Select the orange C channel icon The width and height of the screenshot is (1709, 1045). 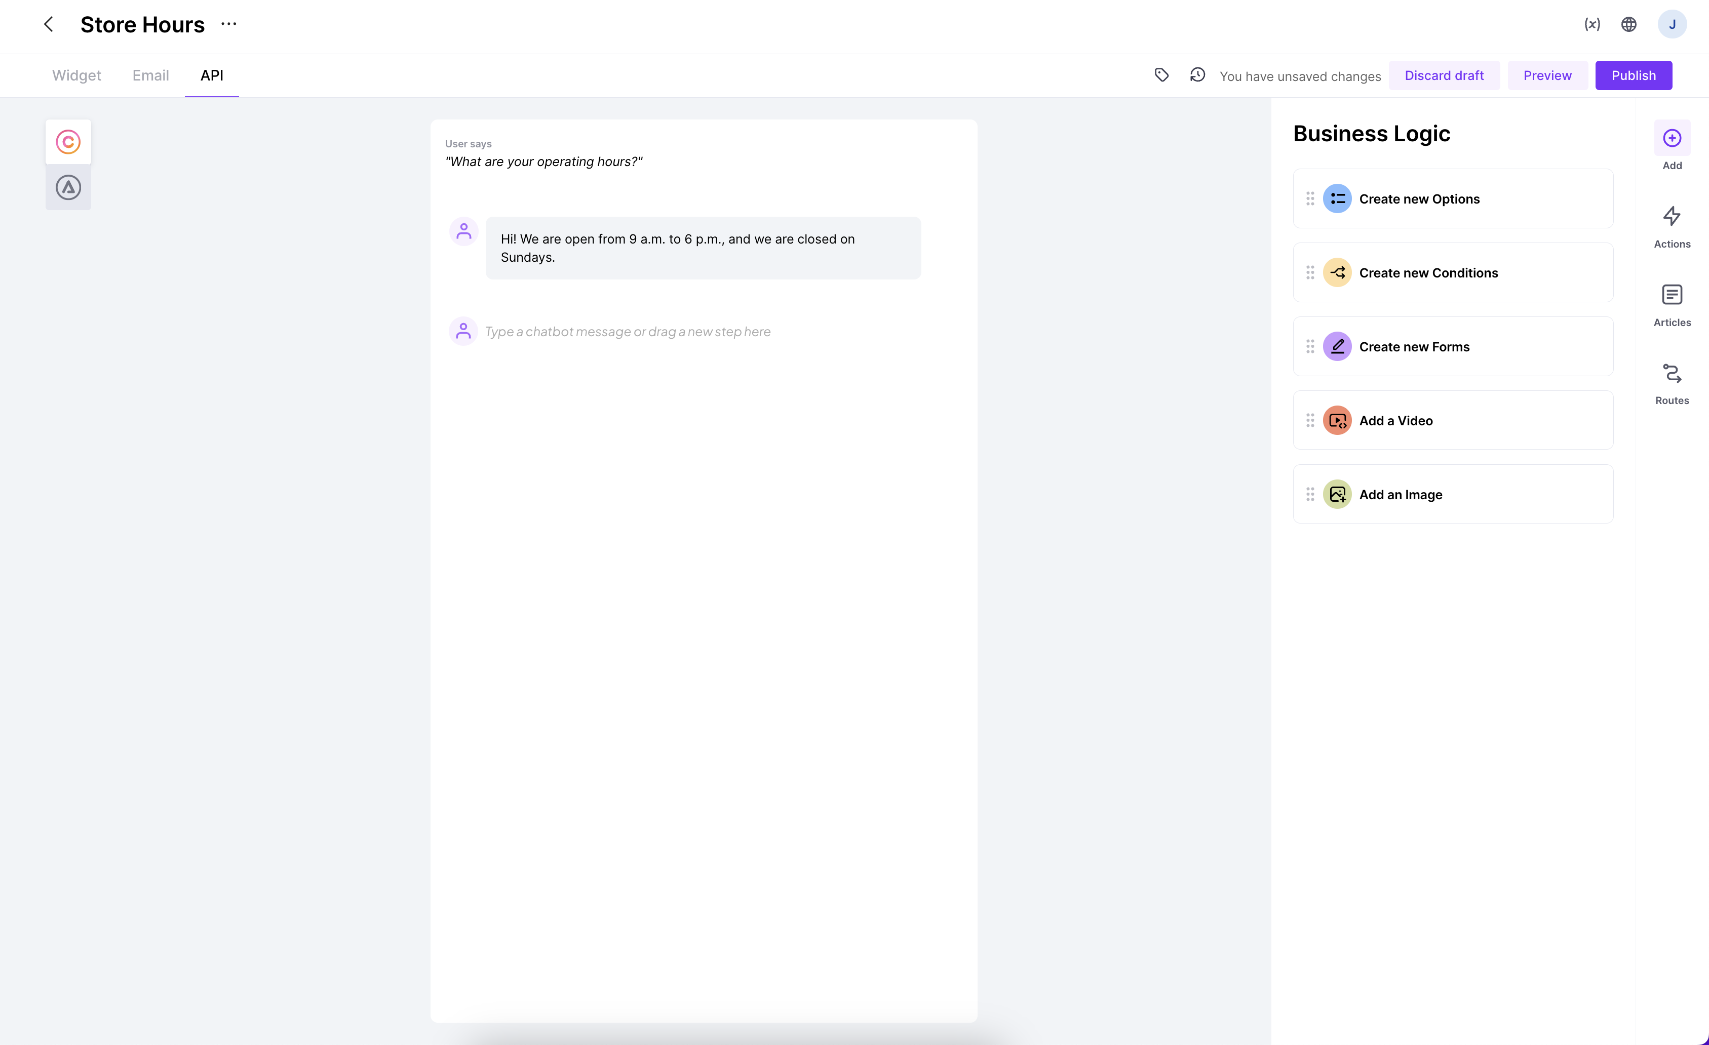68,141
